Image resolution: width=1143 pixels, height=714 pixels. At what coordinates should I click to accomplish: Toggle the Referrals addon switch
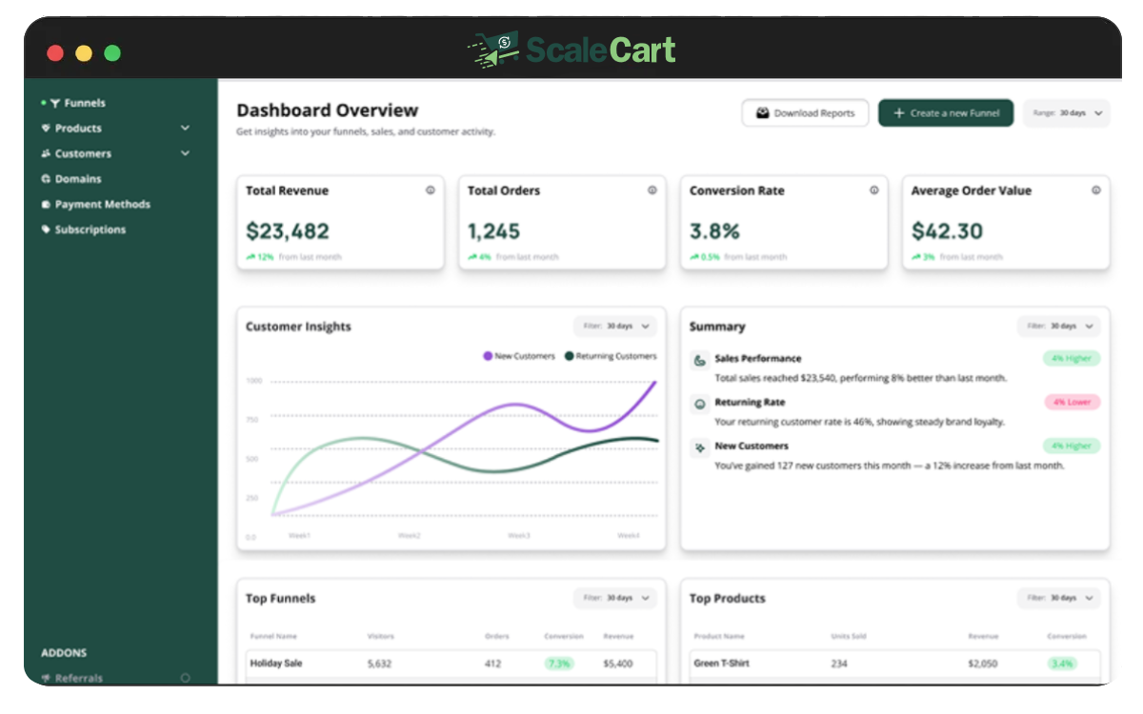pyautogui.click(x=185, y=678)
